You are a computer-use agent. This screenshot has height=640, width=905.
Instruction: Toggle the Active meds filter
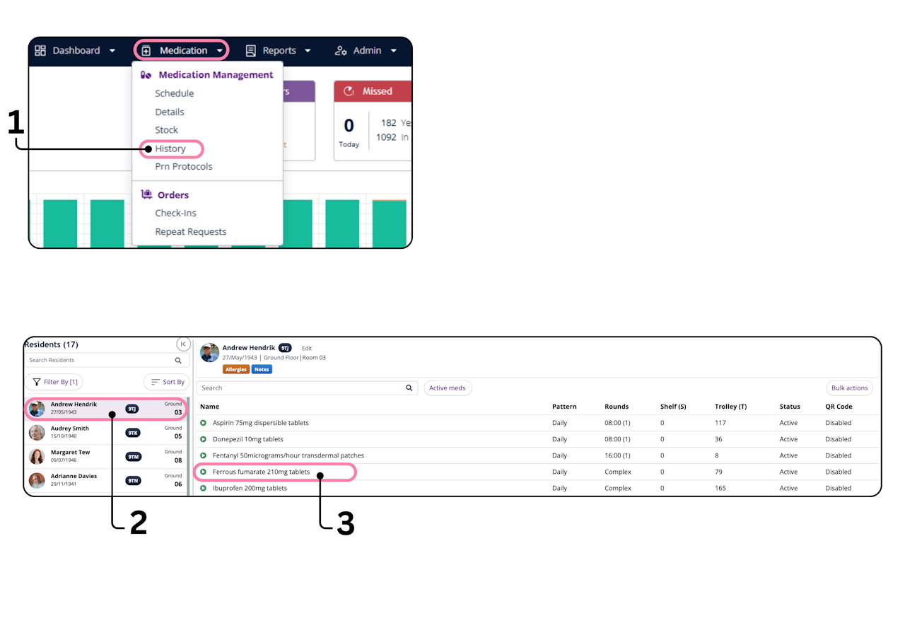448,388
